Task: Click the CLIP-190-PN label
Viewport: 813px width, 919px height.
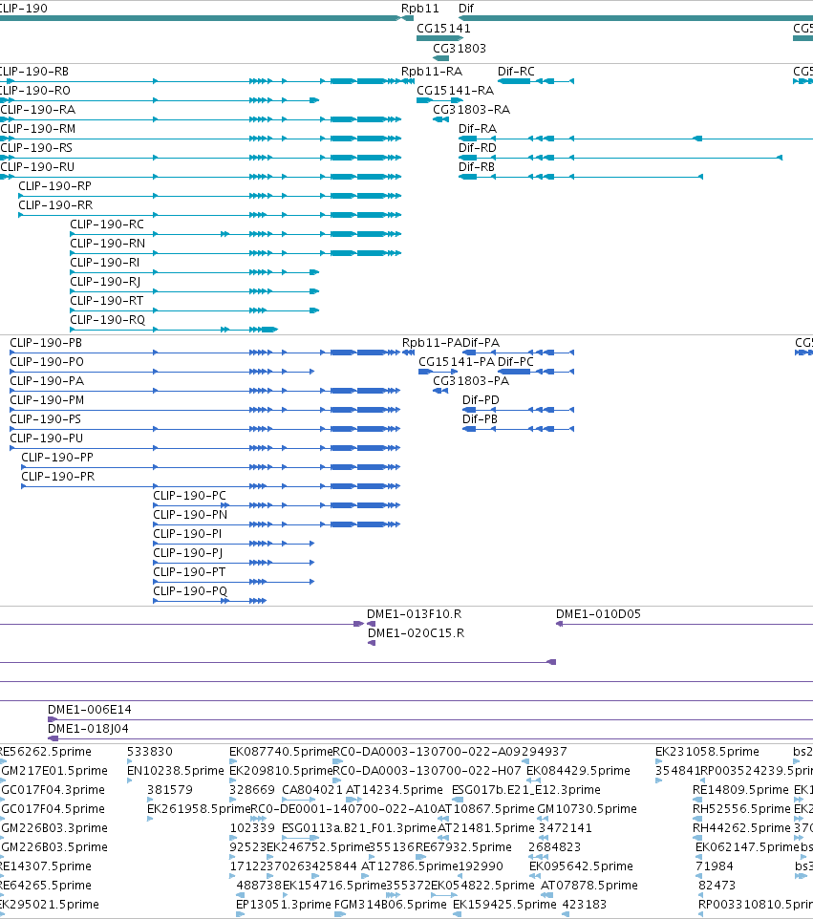Action: point(190,515)
